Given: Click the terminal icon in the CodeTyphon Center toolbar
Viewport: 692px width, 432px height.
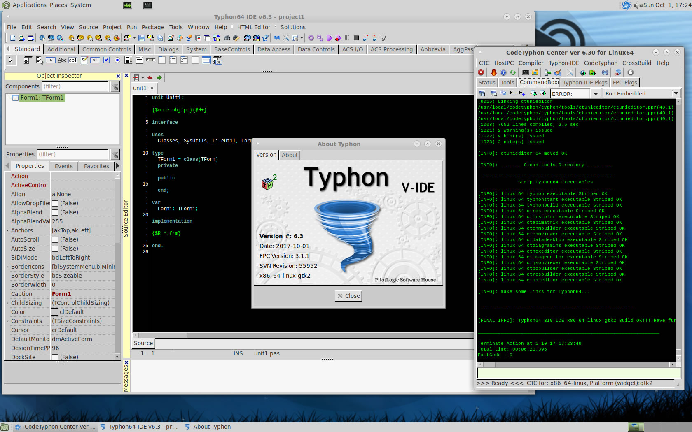Looking at the screenshot, I should click(526, 72).
